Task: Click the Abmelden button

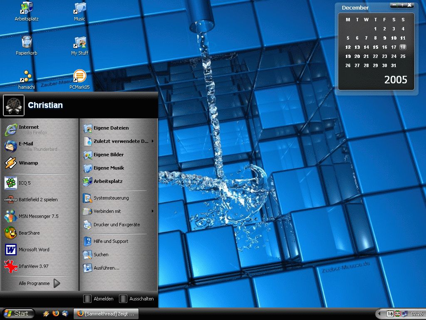Action: pos(99,299)
